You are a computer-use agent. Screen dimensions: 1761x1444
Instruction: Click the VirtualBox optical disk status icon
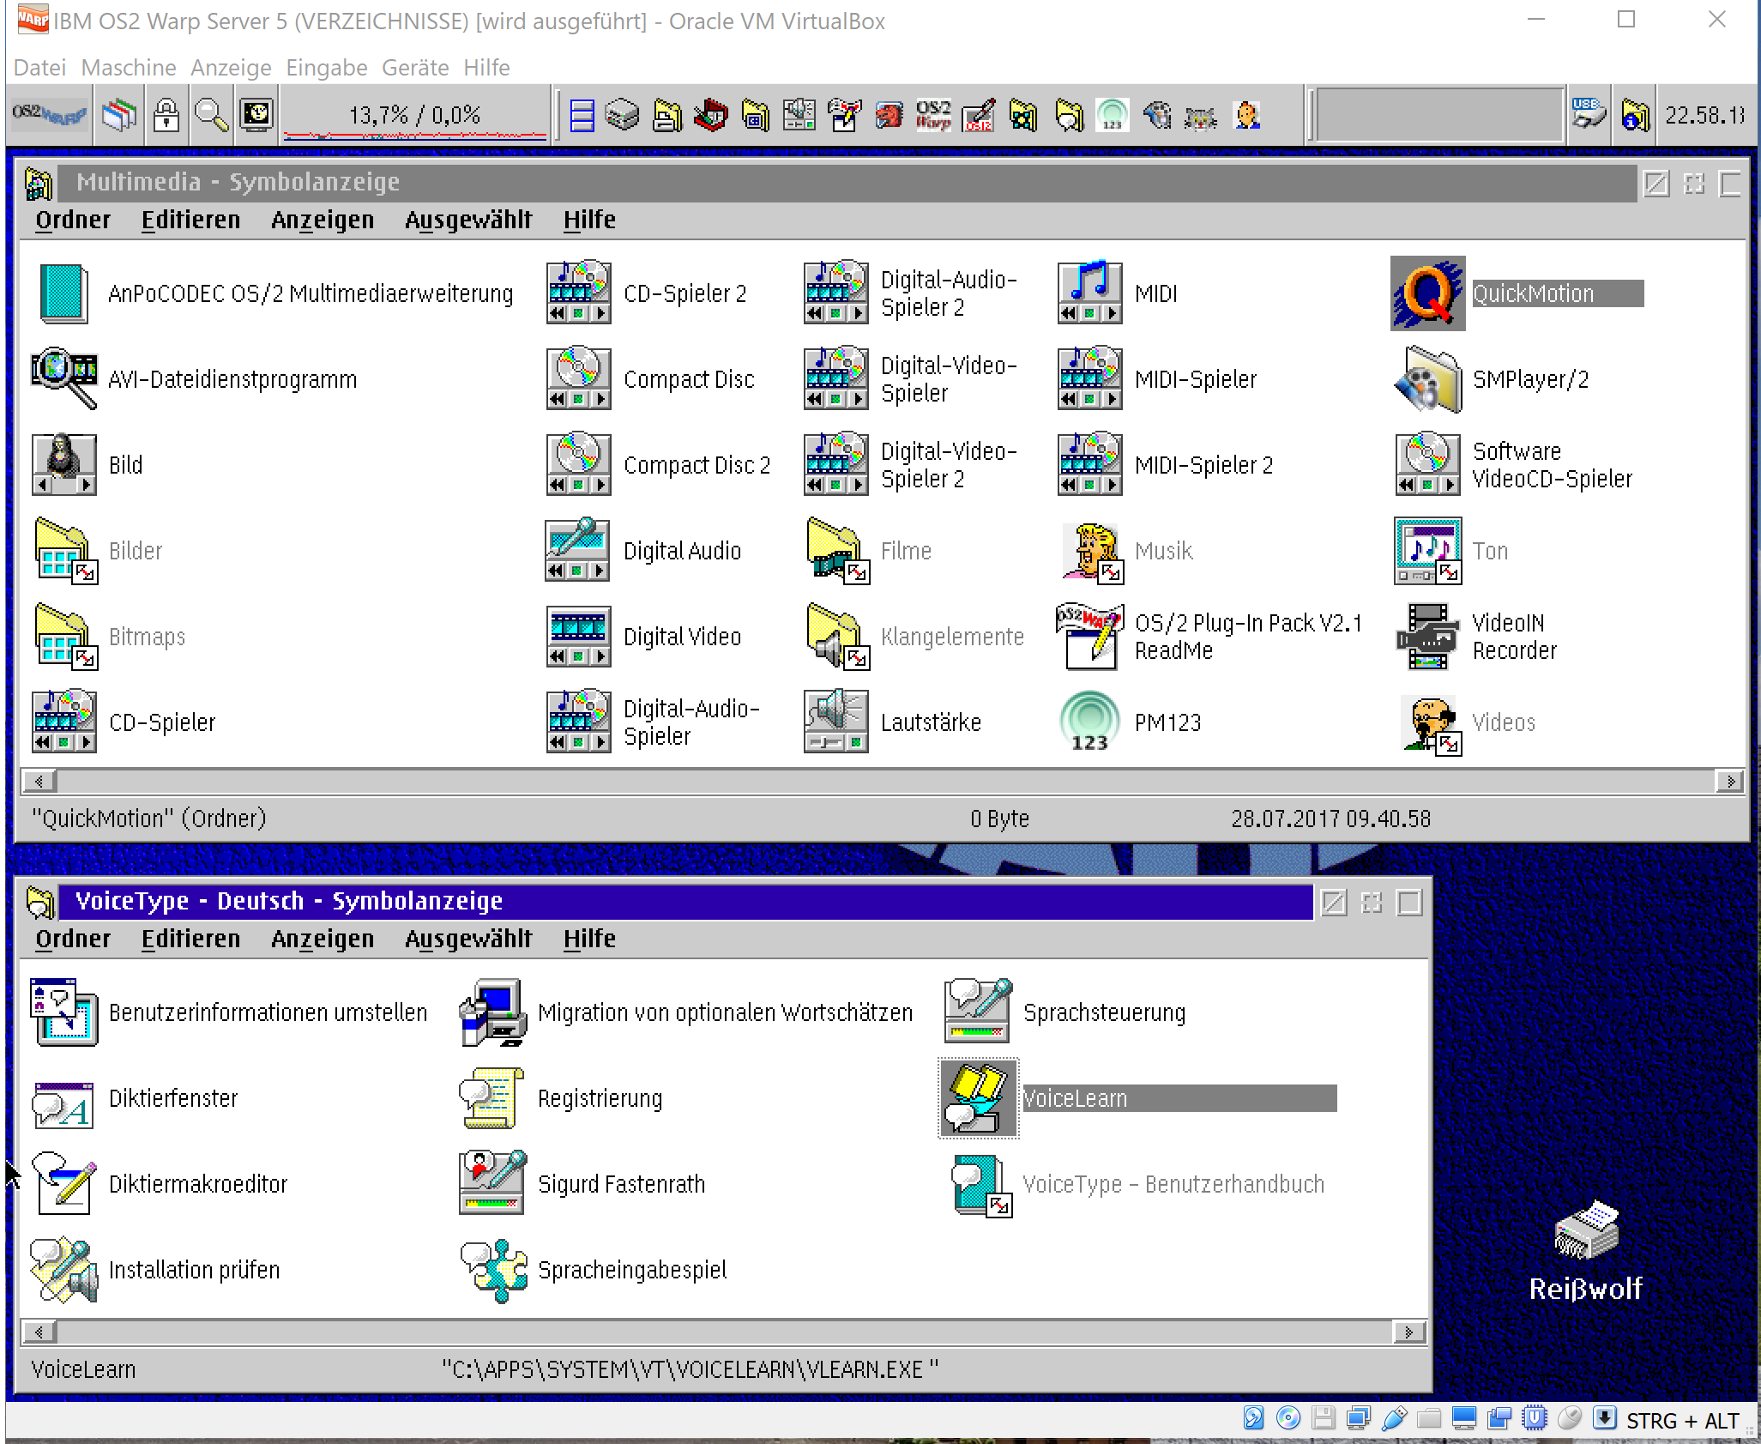[1288, 1418]
